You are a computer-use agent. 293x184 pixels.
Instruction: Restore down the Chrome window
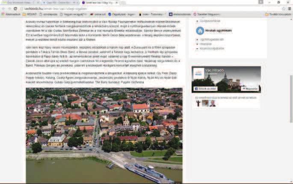(278, 2)
